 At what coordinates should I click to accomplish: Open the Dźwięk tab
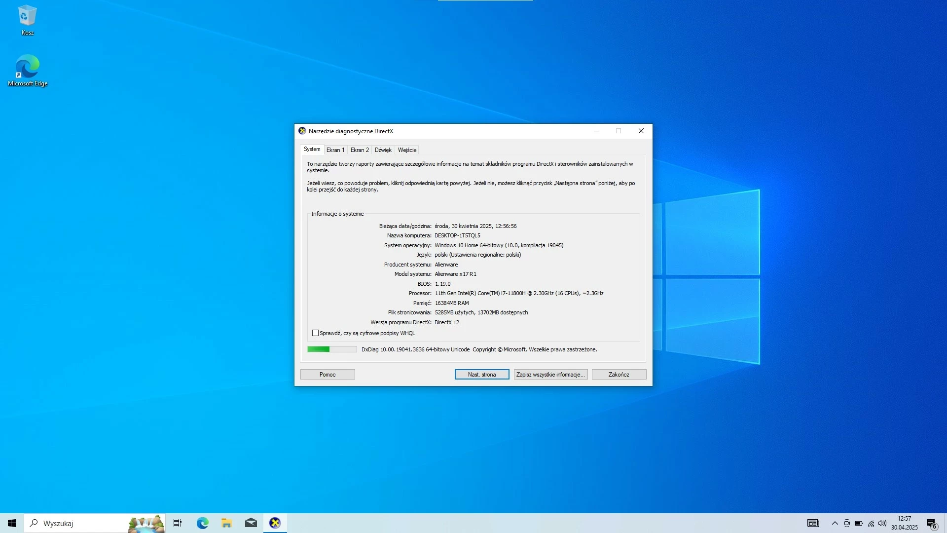[x=383, y=150]
